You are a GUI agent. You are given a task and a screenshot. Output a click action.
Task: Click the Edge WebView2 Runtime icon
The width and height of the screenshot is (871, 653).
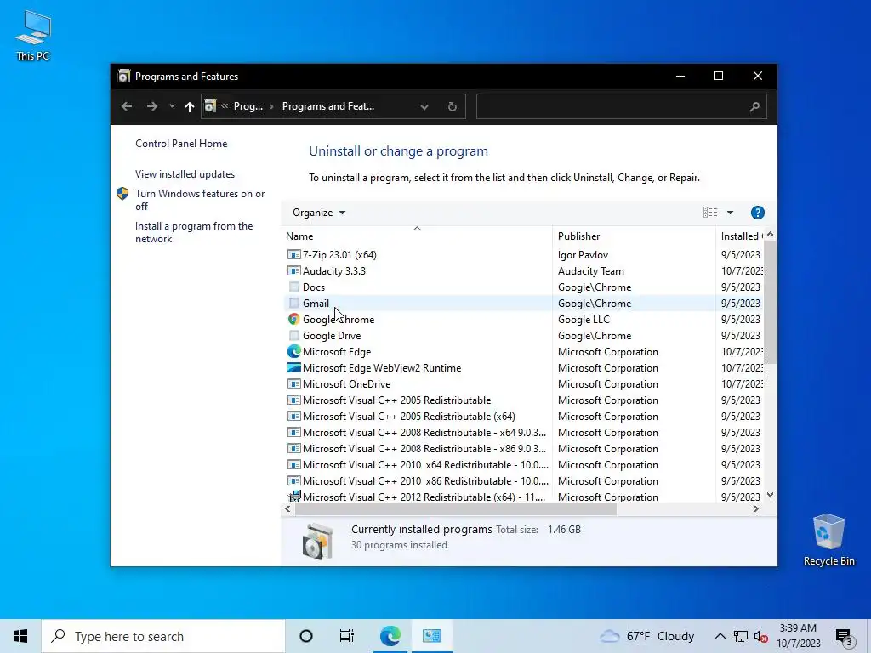293,367
